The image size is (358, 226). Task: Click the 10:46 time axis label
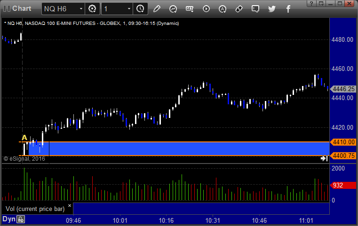pyautogui.click(x=259, y=220)
